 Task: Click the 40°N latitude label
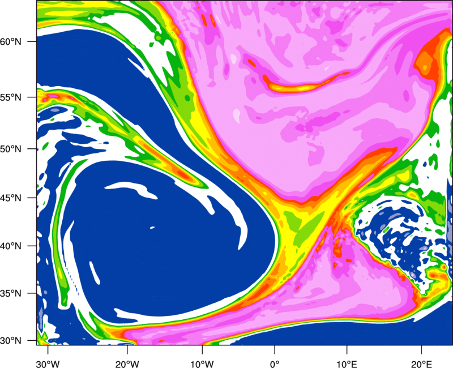point(11,246)
